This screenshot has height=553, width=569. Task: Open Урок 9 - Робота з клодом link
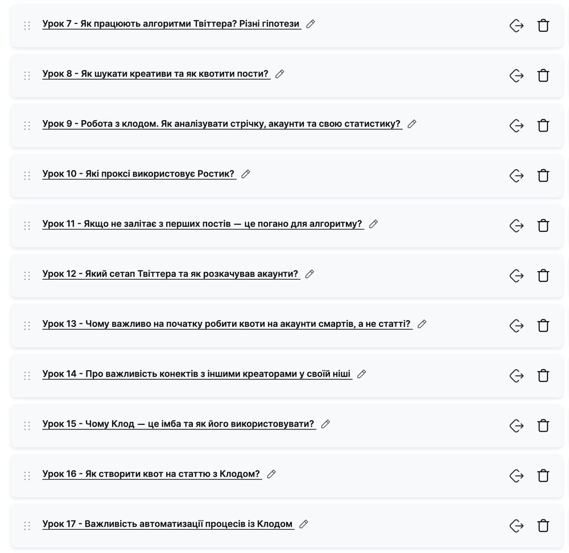[x=222, y=124]
